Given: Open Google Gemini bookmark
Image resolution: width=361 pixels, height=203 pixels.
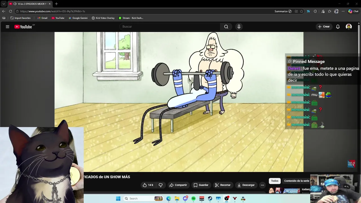Looking at the screenshot, I should coord(78,18).
